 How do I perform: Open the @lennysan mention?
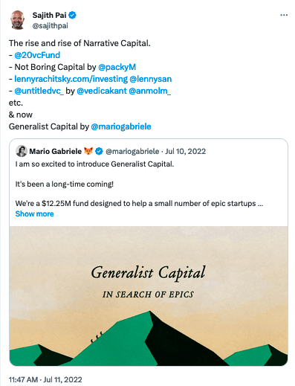151,79
